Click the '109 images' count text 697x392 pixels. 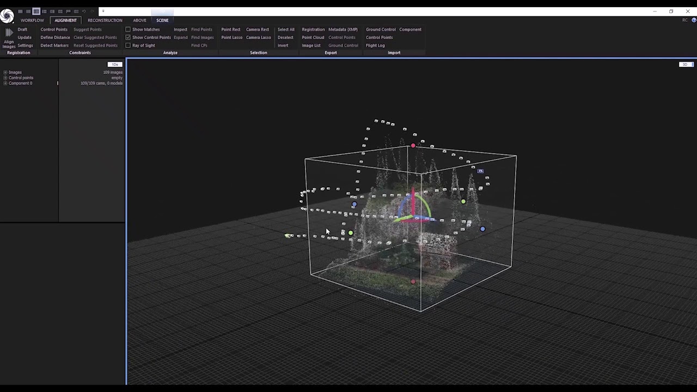click(x=113, y=72)
